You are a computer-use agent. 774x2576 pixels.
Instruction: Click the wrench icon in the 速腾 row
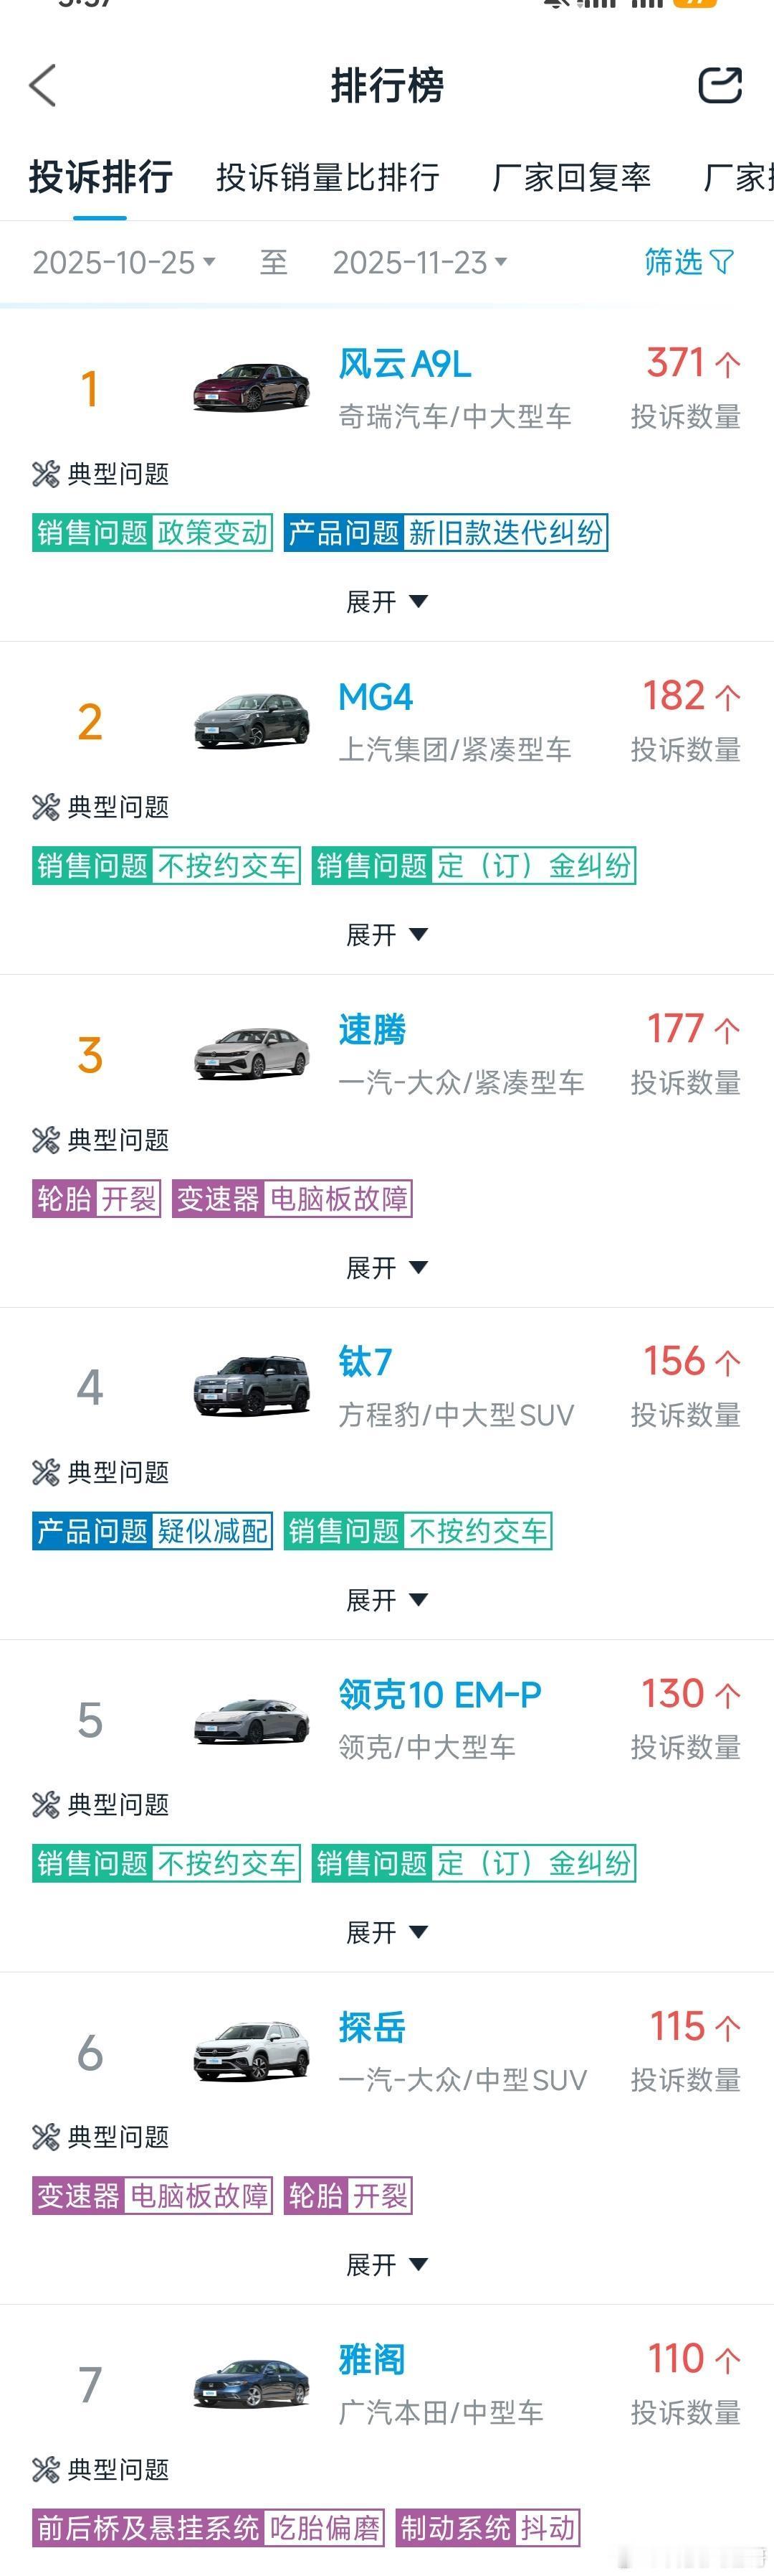45,1140
